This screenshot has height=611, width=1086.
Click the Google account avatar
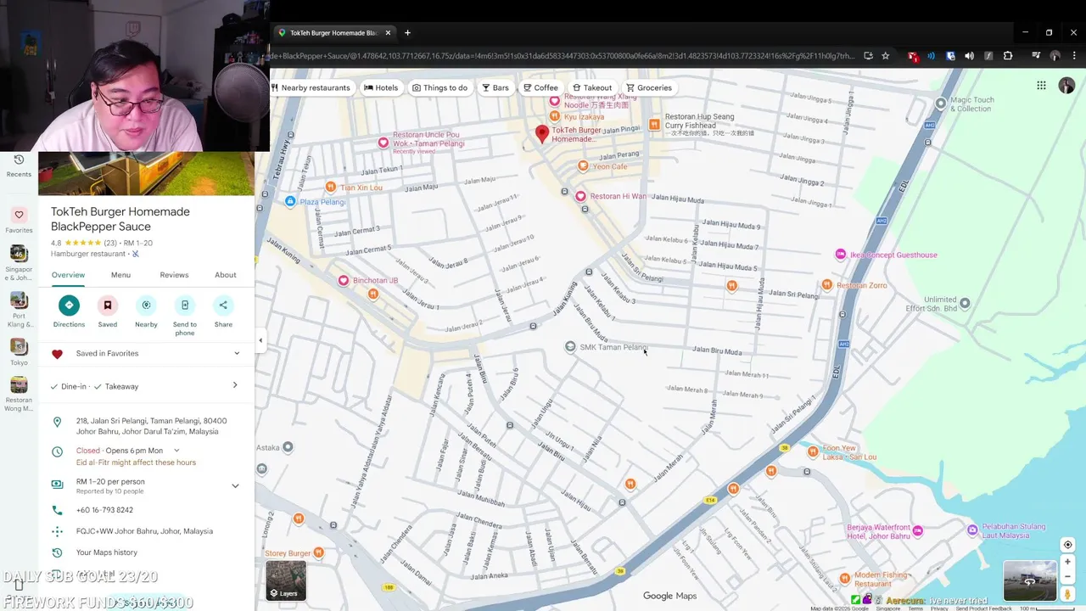pos(1066,86)
